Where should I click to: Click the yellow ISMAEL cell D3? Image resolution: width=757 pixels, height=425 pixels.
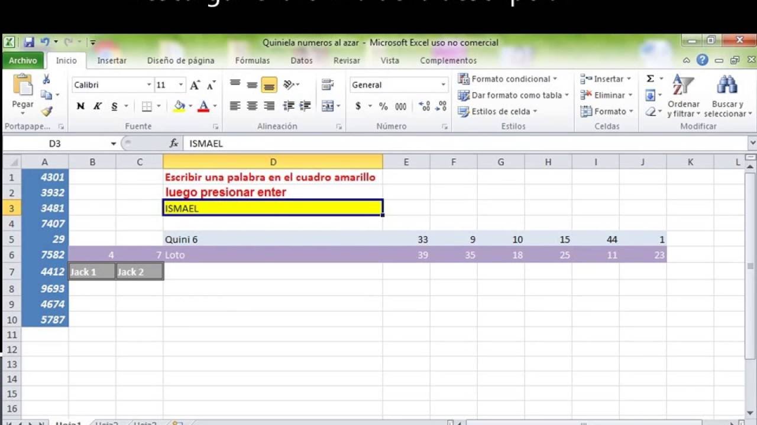(273, 208)
